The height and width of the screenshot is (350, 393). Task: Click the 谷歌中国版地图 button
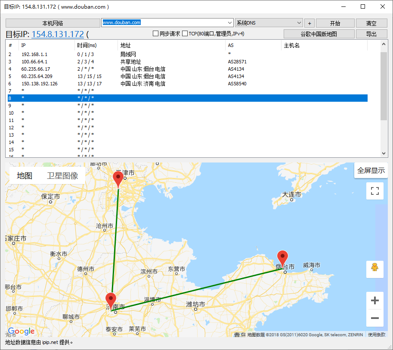tap(319, 34)
